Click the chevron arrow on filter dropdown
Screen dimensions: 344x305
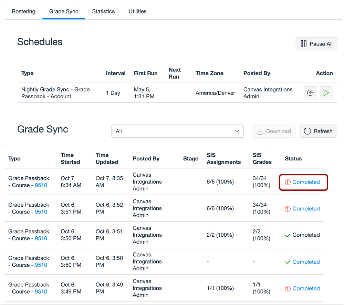(x=237, y=131)
